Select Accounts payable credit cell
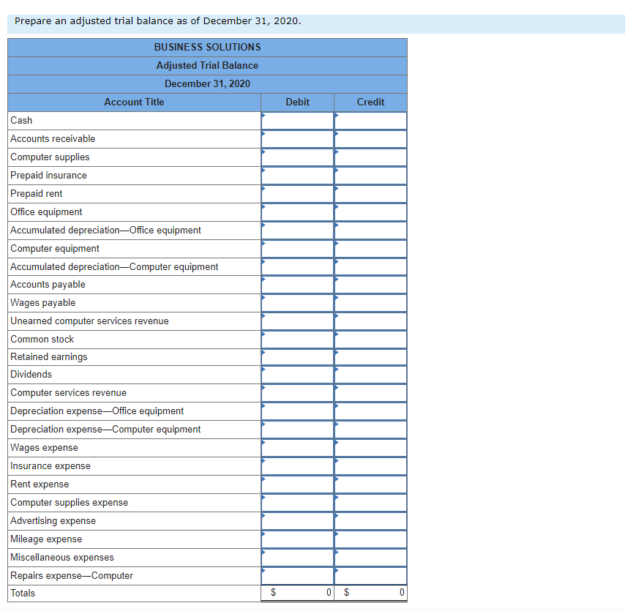Viewport: 625px width, 614px height. 371,285
